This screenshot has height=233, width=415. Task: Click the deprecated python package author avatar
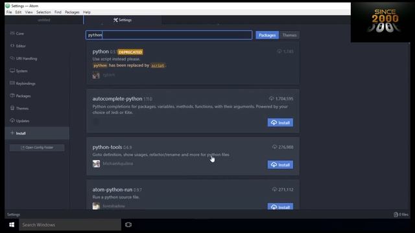(97, 75)
